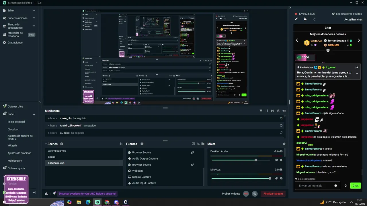Toggle visibility of first Browser Source
This screenshot has height=206, width=367.
point(192,152)
